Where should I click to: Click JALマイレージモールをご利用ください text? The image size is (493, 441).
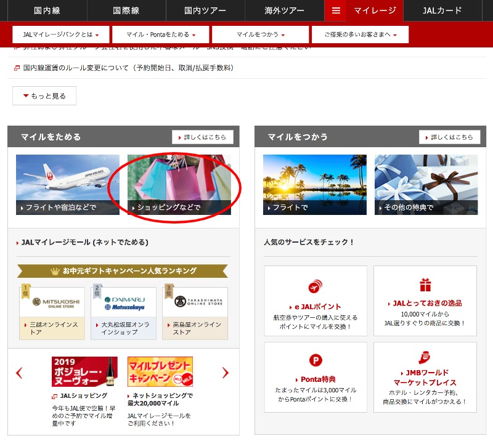coord(159,419)
